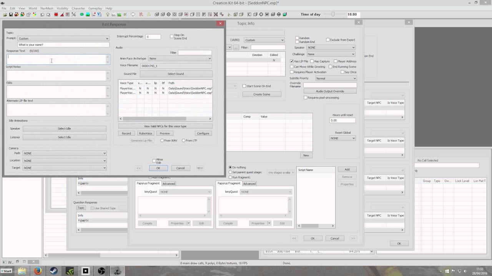The height and width of the screenshot is (276, 492).
Task: Open the World menu
Action: pos(33,8)
